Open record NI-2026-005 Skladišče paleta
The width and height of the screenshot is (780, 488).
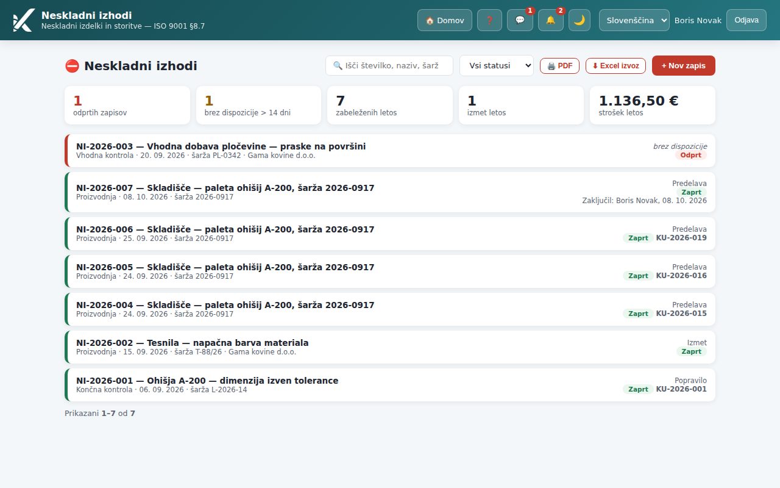[x=390, y=271]
